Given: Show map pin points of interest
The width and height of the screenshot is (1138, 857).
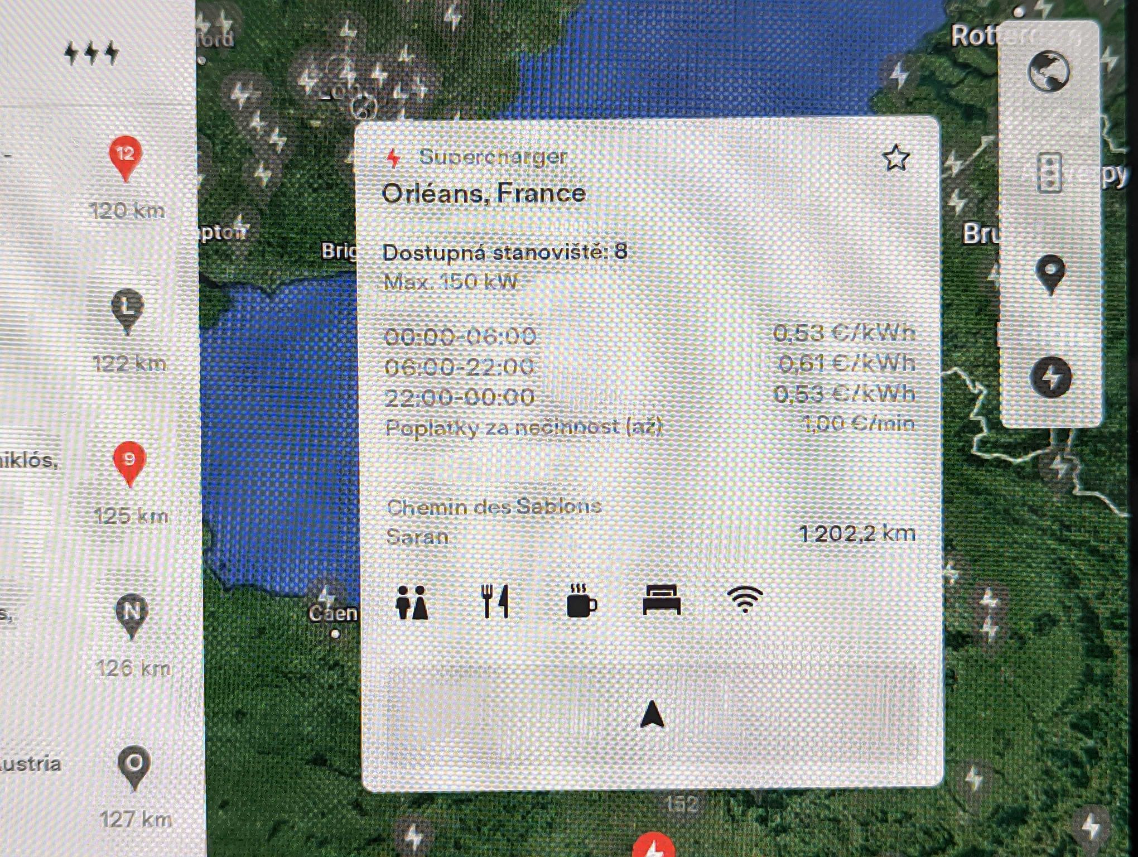Looking at the screenshot, I should point(1050,275).
